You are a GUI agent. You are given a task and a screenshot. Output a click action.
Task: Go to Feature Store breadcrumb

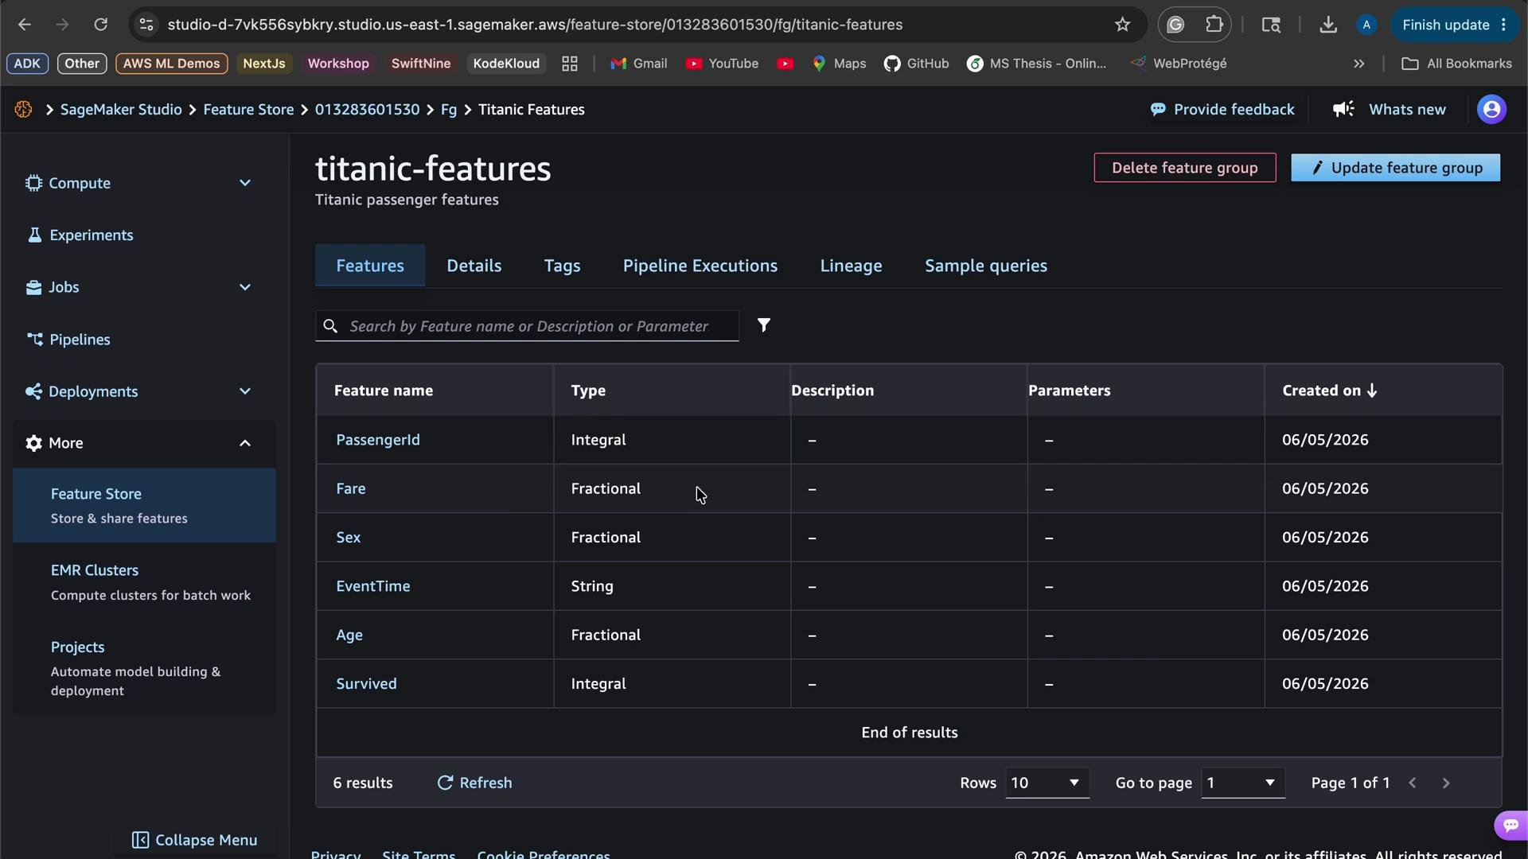(x=248, y=110)
